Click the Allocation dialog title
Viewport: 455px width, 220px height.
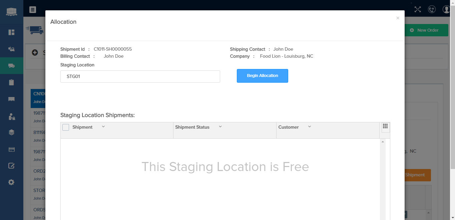coord(63,22)
